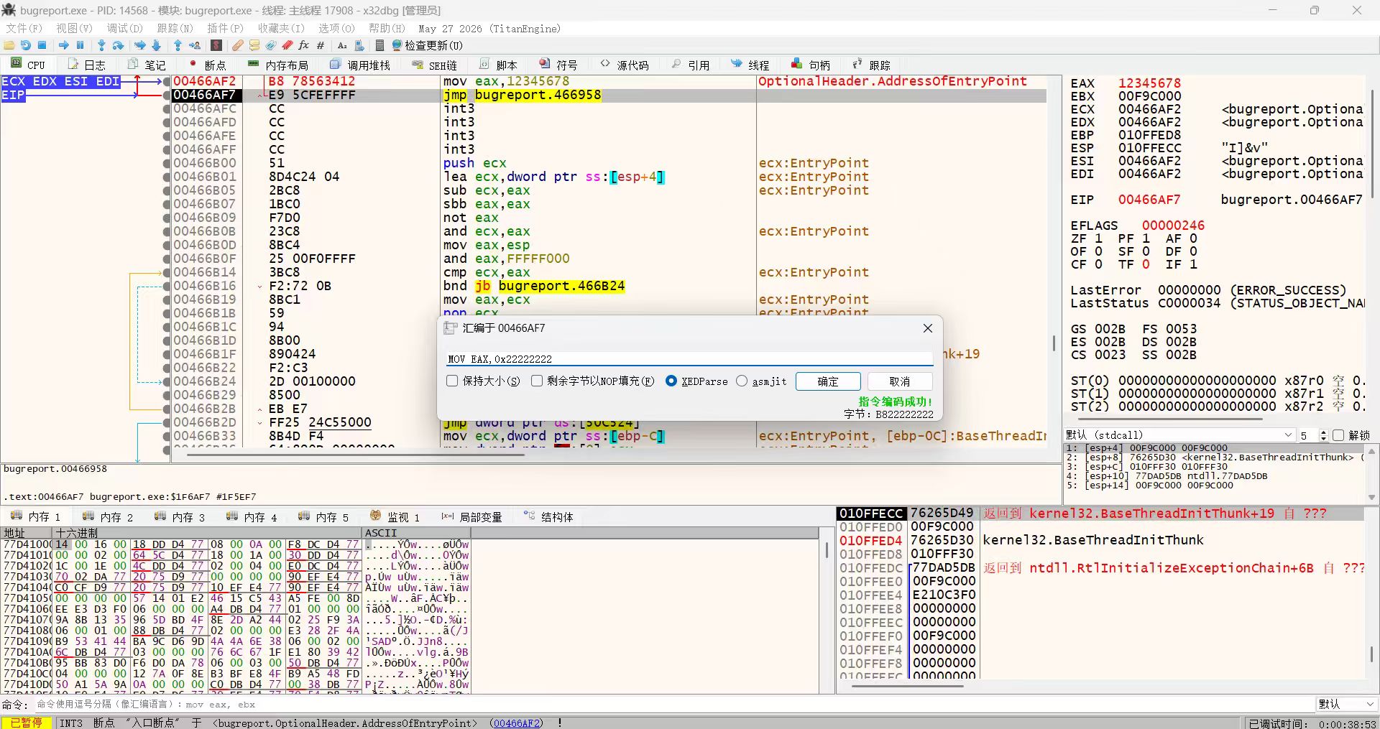Select the asmjit radio button
Viewport: 1380px width, 729px height.
(742, 381)
